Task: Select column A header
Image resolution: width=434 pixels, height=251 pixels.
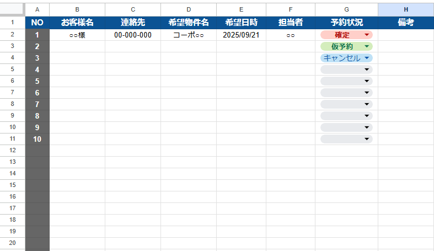Action: pos(37,9)
